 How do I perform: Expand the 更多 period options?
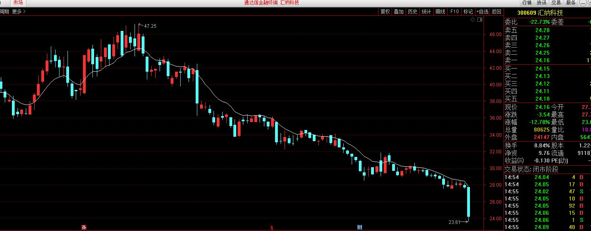[x=19, y=11]
